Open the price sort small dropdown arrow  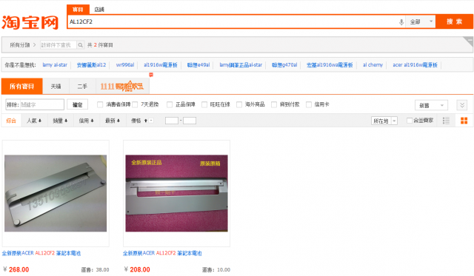(151, 121)
